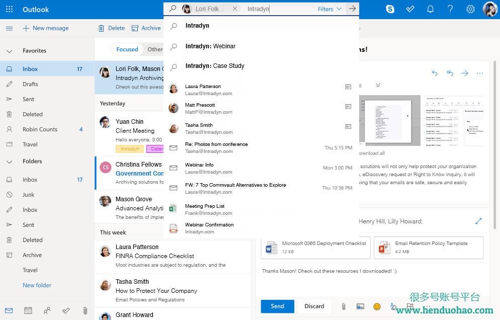Viewport: 500px width, 320px height.
Task: Open Re: Photos from conference result
Action: 261,148
